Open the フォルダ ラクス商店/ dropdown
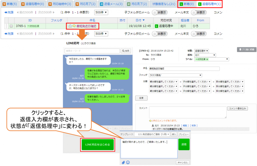Viewport: 257px width, 166px height. click(175, 75)
